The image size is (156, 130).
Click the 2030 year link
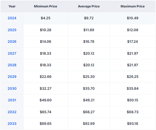click(12, 88)
